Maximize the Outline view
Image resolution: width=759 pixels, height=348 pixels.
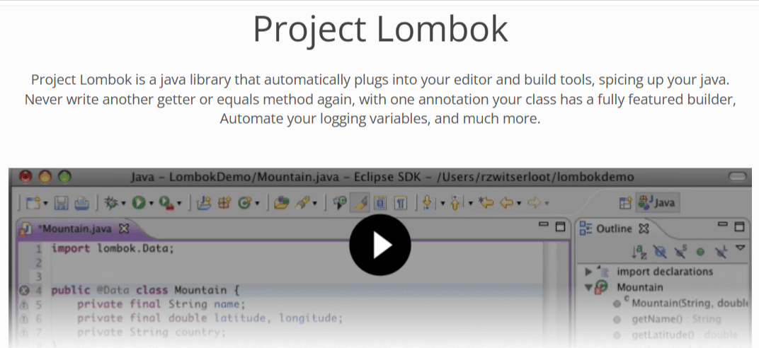[x=739, y=226]
